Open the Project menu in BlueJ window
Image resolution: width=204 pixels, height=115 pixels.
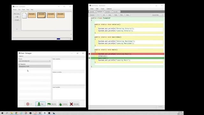point(15,10)
